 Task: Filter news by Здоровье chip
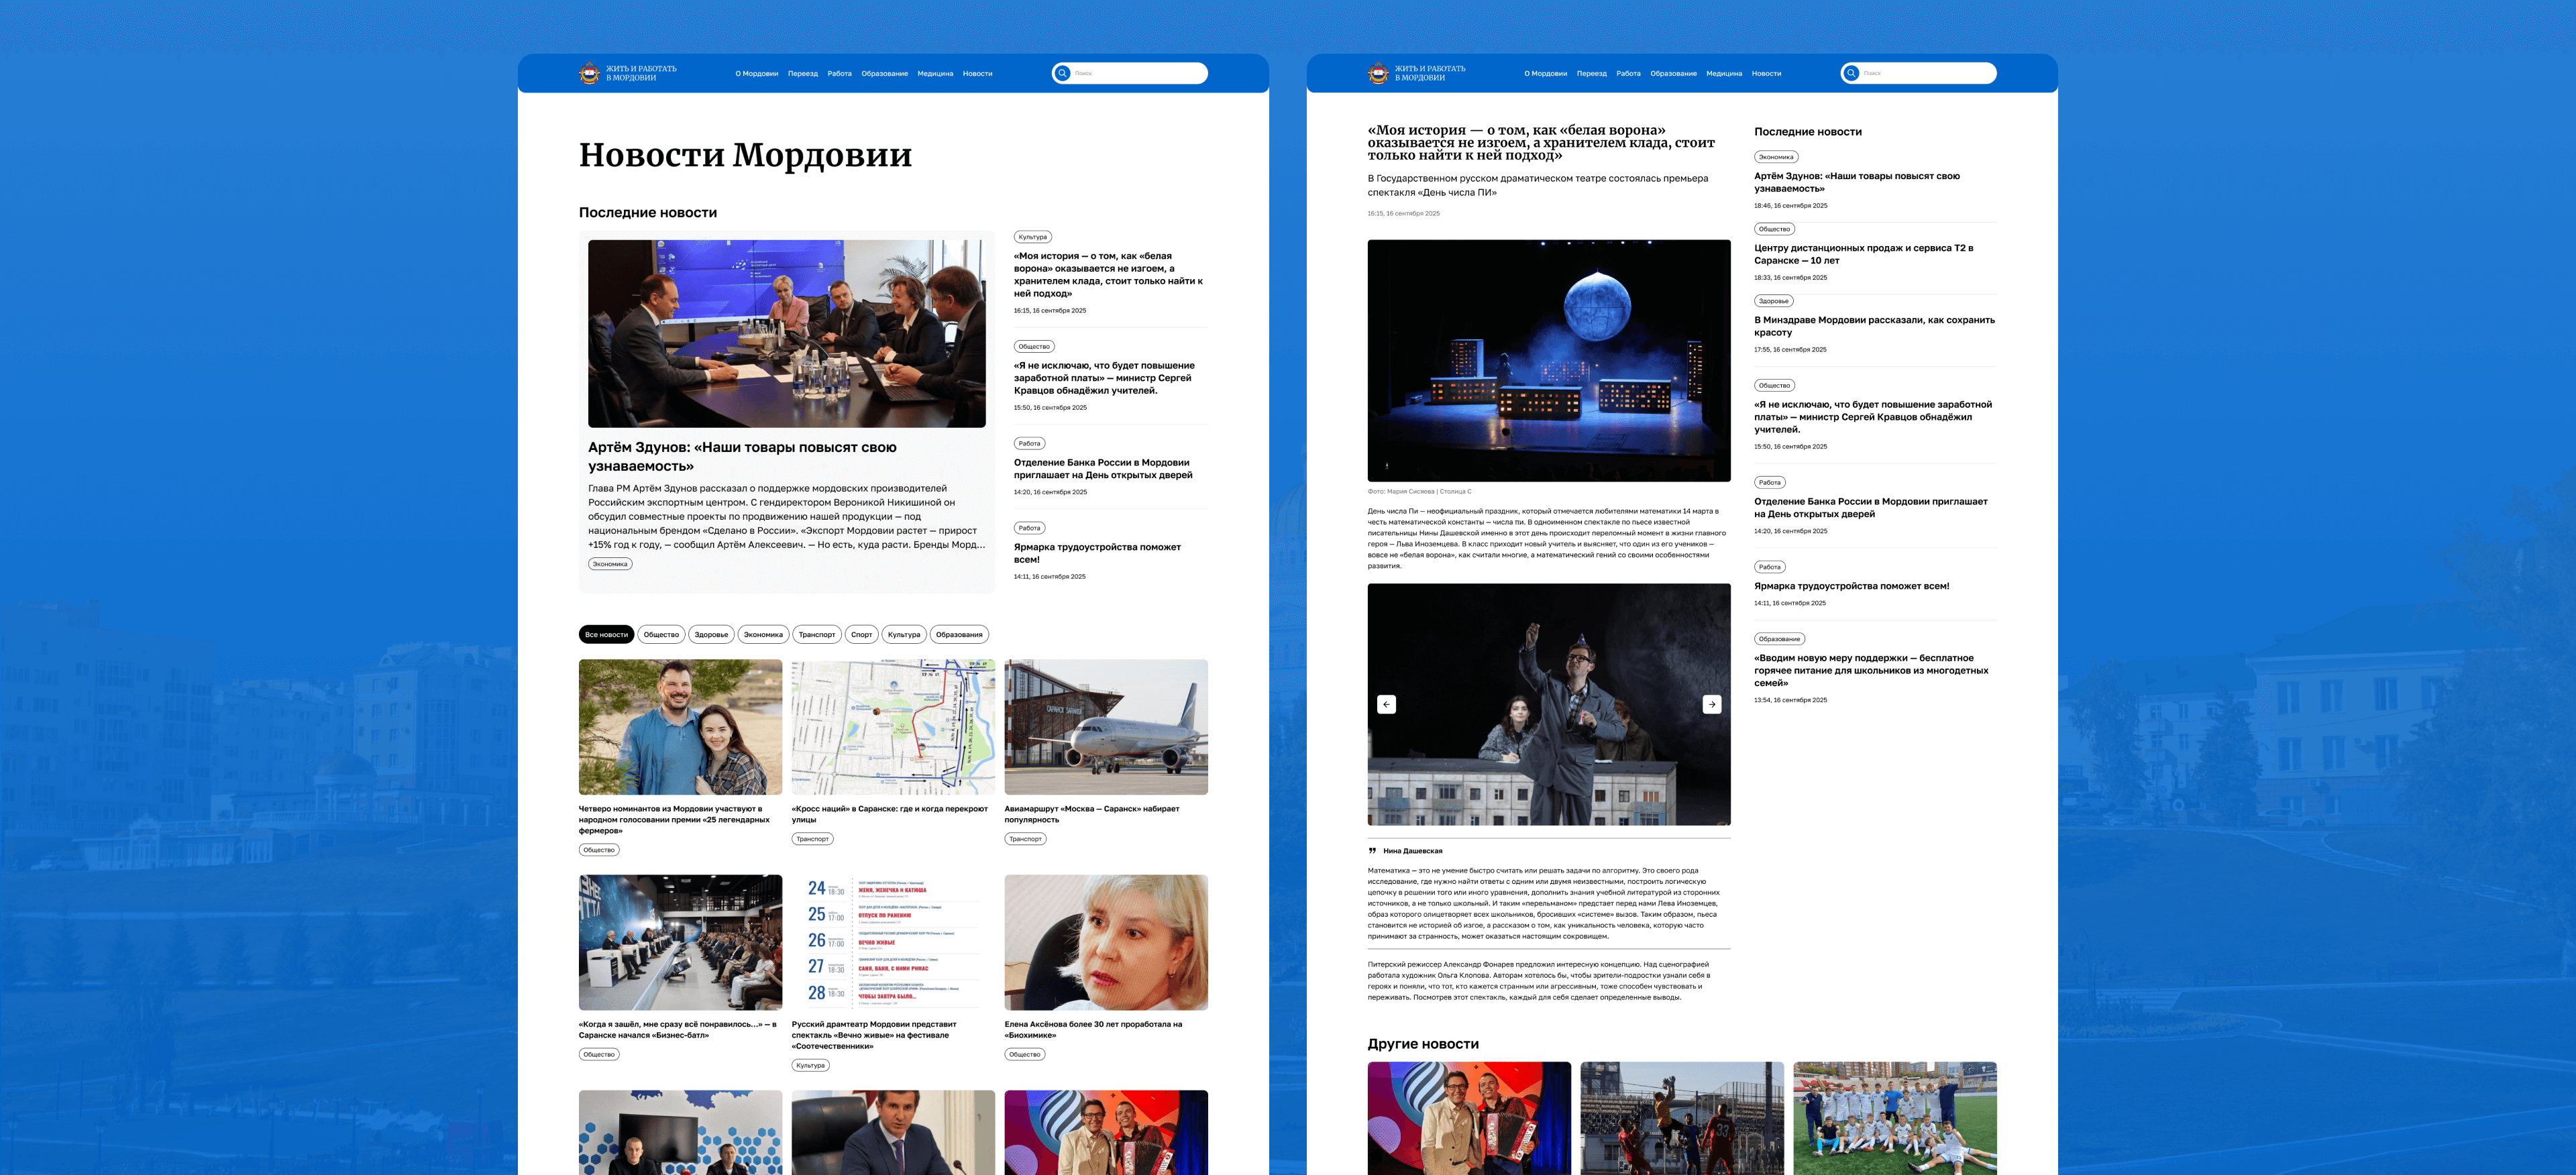711,634
